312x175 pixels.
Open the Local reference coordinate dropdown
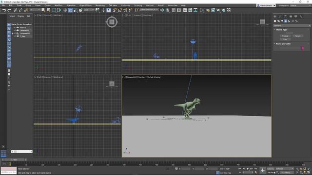[x=89, y=10]
